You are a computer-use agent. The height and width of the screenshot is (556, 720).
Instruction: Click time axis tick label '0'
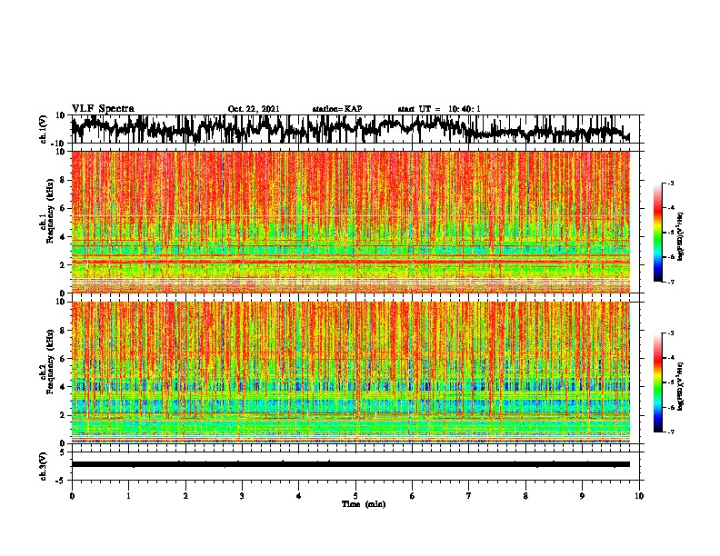72,496
